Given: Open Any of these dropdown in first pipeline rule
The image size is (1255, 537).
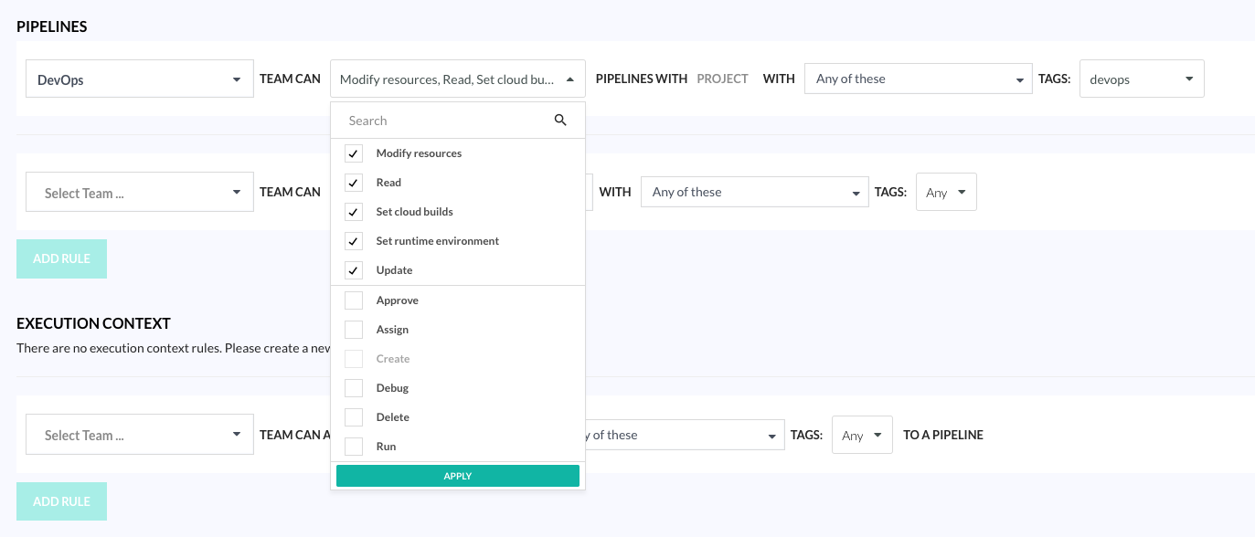Looking at the screenshot, I should coord(918,79).
